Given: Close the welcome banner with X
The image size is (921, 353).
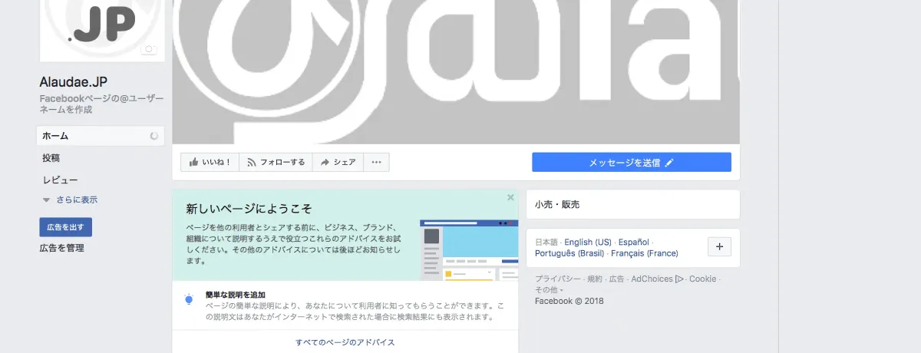Looking at the screenshot, I should pyautogui.click(x=510, y=198).
